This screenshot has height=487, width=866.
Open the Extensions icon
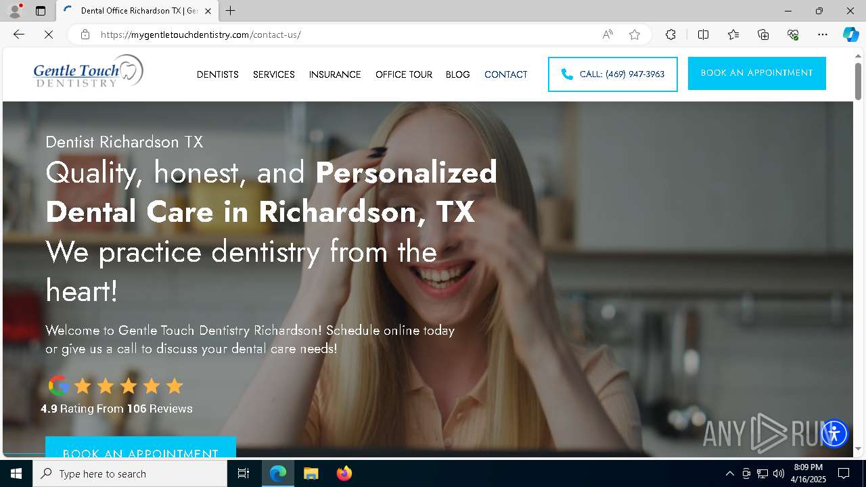(x=670, y=34)
